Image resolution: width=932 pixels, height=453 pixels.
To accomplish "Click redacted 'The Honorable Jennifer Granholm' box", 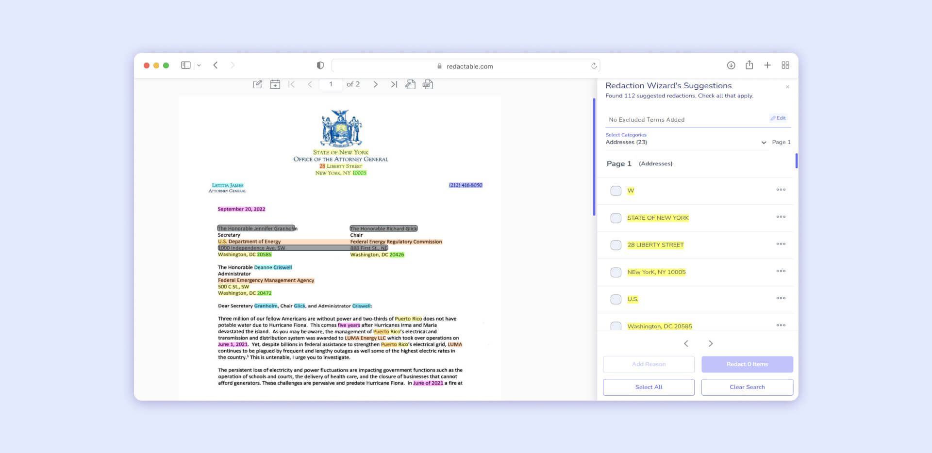I will click(256, 228).
